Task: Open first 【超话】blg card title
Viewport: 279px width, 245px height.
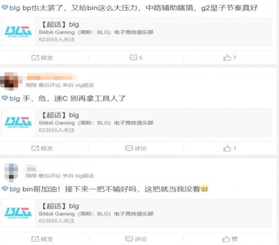Action: [x=60, y=24]
